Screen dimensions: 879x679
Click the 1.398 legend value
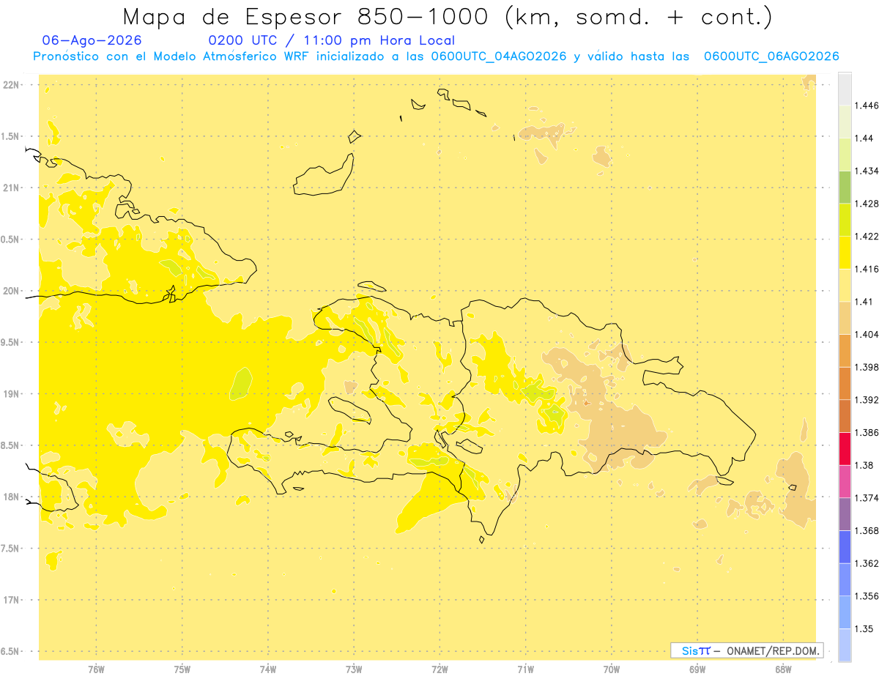(x=867, y=367)
